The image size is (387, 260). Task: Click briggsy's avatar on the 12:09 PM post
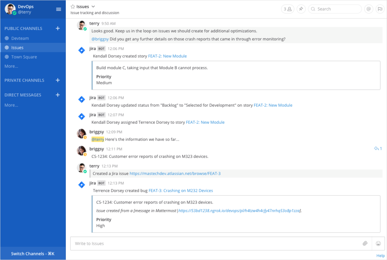82,134
